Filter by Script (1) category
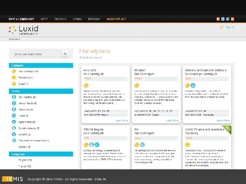Viewport: 246px width, 184px height. (23, 84)
